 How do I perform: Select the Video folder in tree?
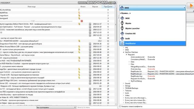pyautogui.click(x=127, y=95)
